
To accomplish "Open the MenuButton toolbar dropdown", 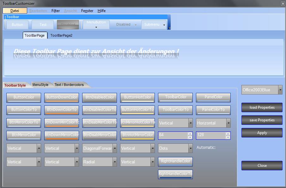I will [x=96, y=25].
